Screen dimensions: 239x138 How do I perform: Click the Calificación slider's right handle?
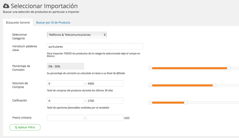186,102
